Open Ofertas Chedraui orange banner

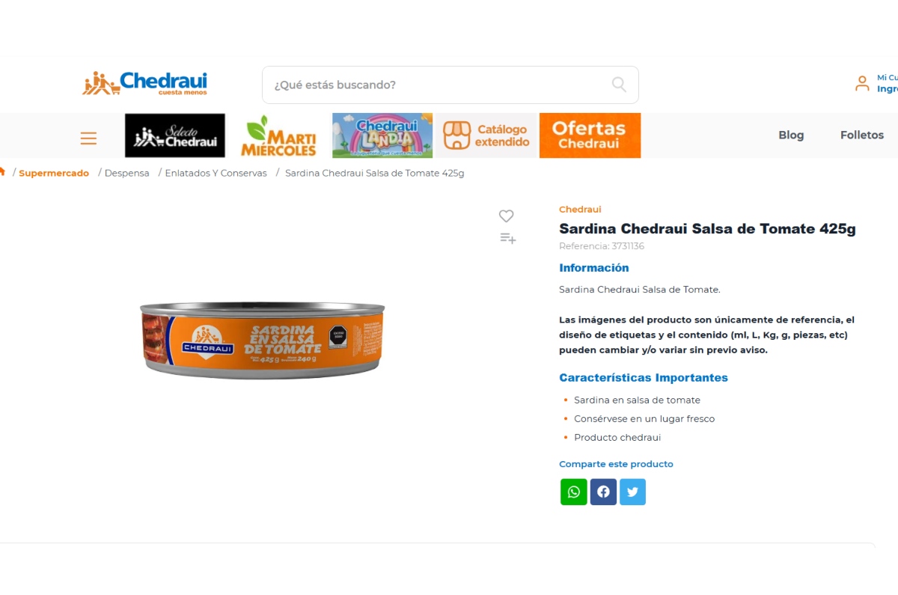pyautogui.click(x=590, y=135)
